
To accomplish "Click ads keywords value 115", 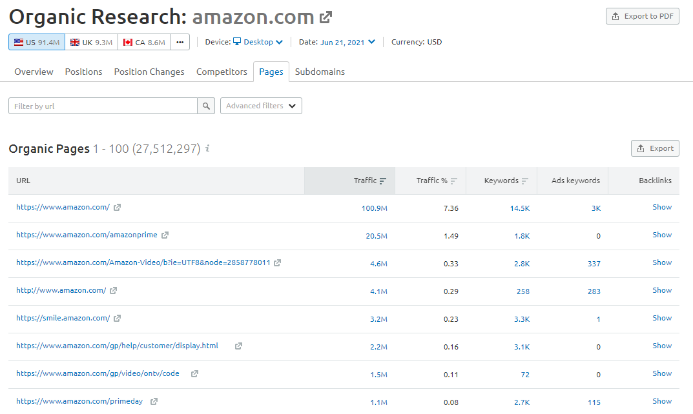I will pyautogui.click(x=594, y=402).
